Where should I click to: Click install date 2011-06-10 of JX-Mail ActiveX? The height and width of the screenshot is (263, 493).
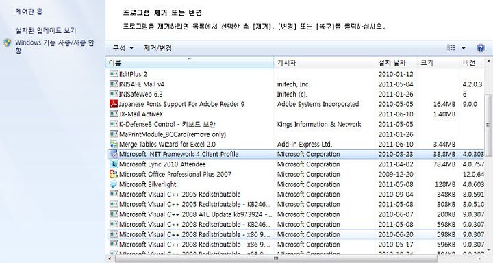[x=396, y=114]
